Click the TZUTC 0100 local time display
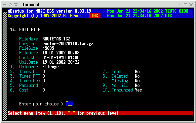Viewport: 196px width, 123px height. click(148, 11)
